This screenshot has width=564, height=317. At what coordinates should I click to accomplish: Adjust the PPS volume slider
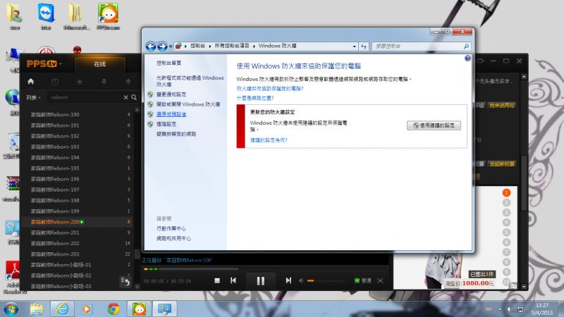326,280
